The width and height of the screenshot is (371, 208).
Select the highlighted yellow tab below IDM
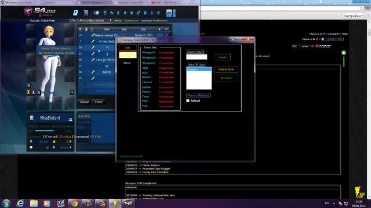point(128,55)
